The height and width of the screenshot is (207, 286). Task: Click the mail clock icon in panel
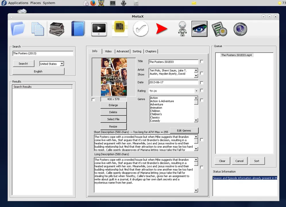86,3
